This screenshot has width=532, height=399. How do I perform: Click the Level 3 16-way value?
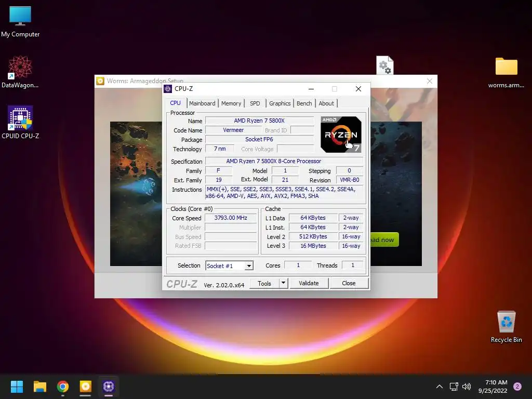pyautogui.click(x=351, y=246)
